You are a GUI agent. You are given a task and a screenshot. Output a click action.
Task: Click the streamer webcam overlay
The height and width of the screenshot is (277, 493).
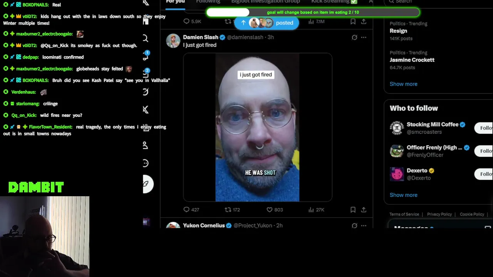[45, 237]
